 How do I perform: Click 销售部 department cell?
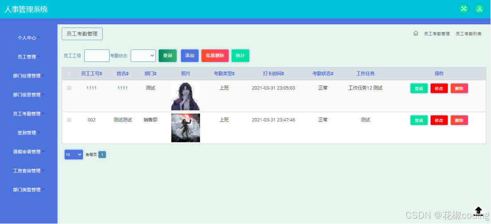tap(151, 120)
